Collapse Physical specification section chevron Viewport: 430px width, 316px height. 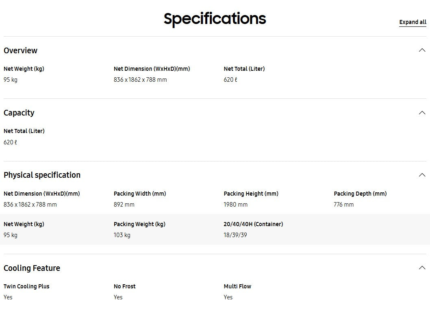[422, 175]
